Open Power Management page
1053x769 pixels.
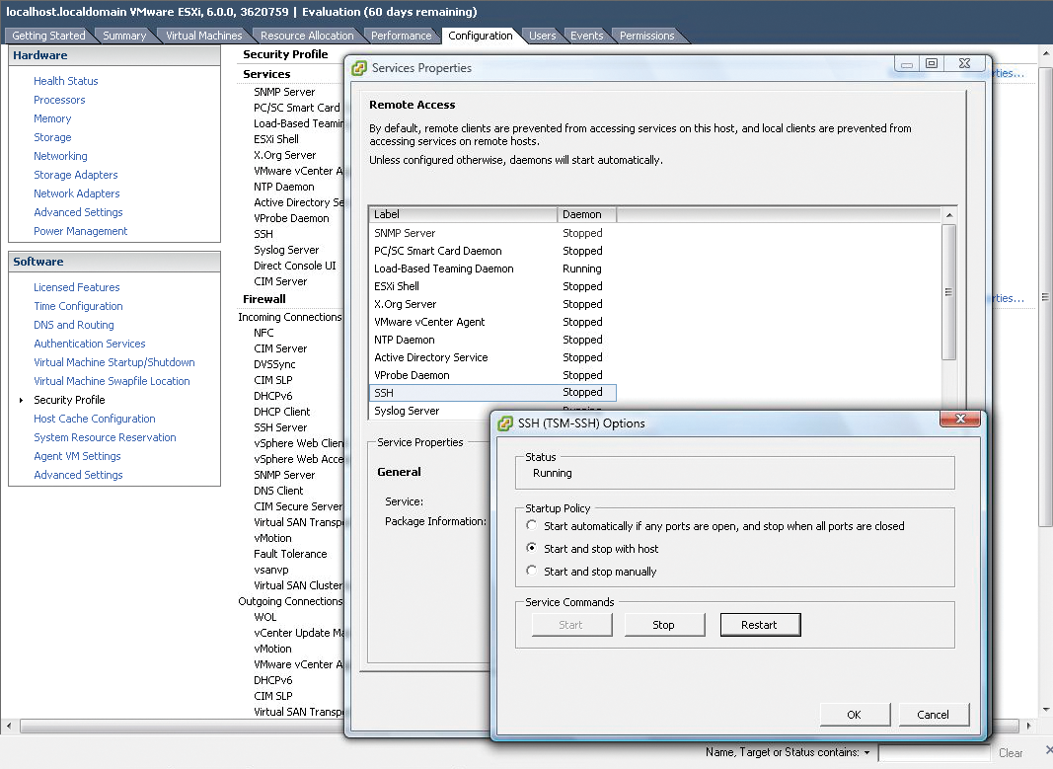[x=81, y=231]
